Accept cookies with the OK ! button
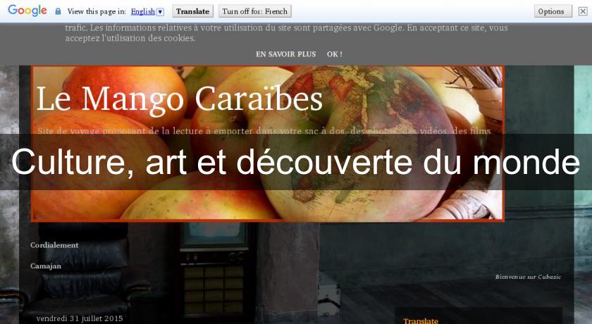Screen dimensions: 592x324 coord(334,54)
